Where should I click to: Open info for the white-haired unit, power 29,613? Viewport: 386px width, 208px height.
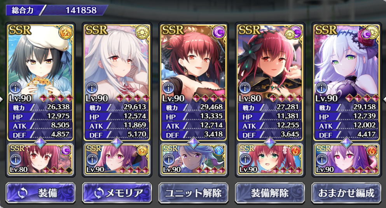tap(92, 87)
